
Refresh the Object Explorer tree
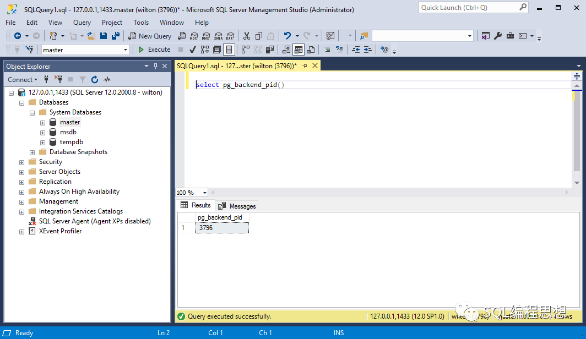pos(95,79)
